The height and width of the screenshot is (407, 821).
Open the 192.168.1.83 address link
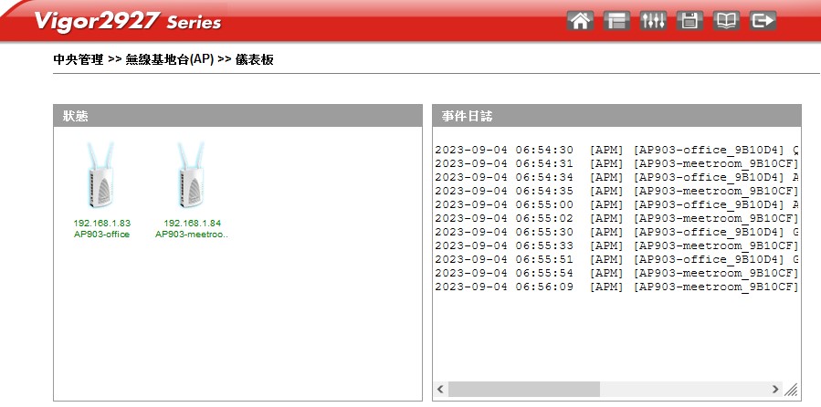click(x=101, y=223)
